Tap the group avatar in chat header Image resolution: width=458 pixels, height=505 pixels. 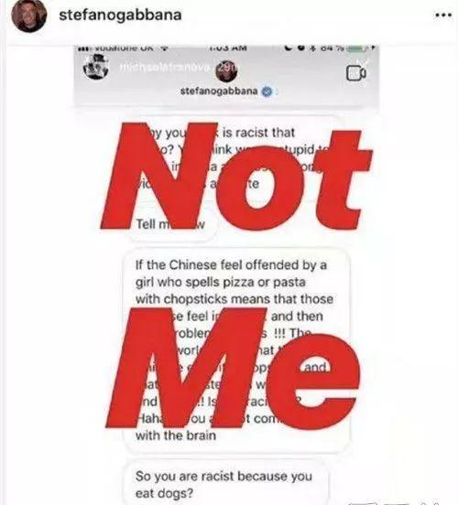96,67
